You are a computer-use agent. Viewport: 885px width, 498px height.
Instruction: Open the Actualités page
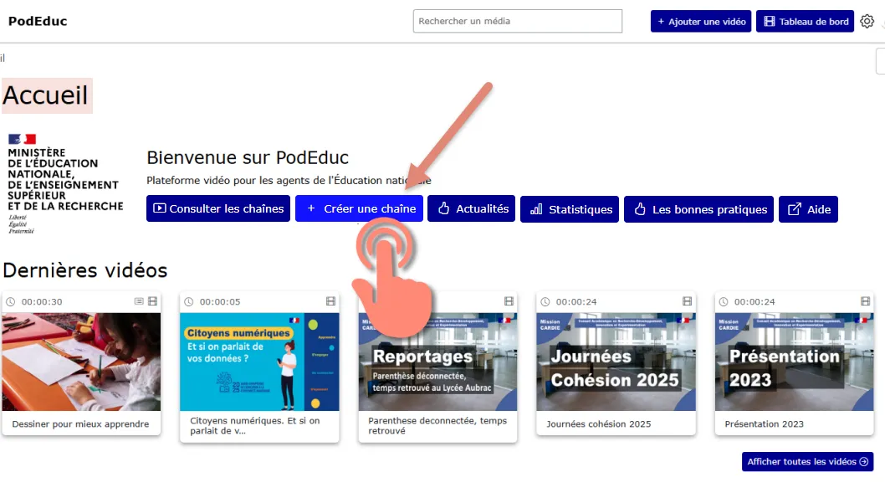tap(471, 208)
